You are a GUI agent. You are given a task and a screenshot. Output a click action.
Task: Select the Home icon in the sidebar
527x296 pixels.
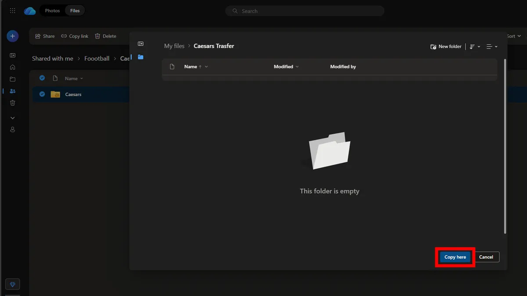pos(12,67)
